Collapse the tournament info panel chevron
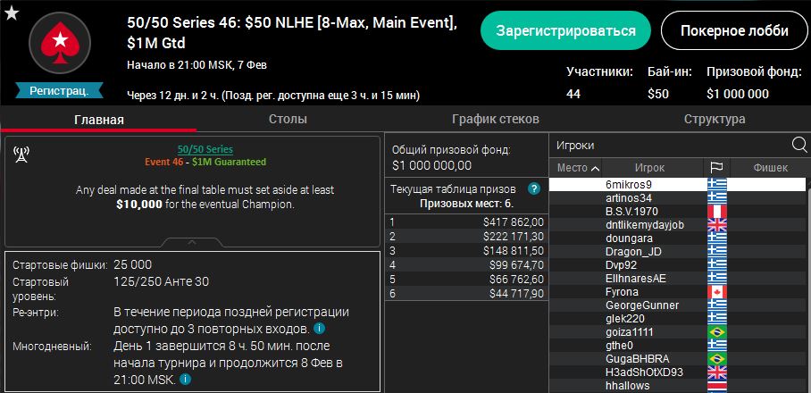This screenshot has height=393, width=811. 192,242
